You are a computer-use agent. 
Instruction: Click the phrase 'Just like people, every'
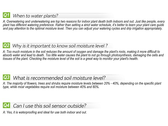coord(150,22)
